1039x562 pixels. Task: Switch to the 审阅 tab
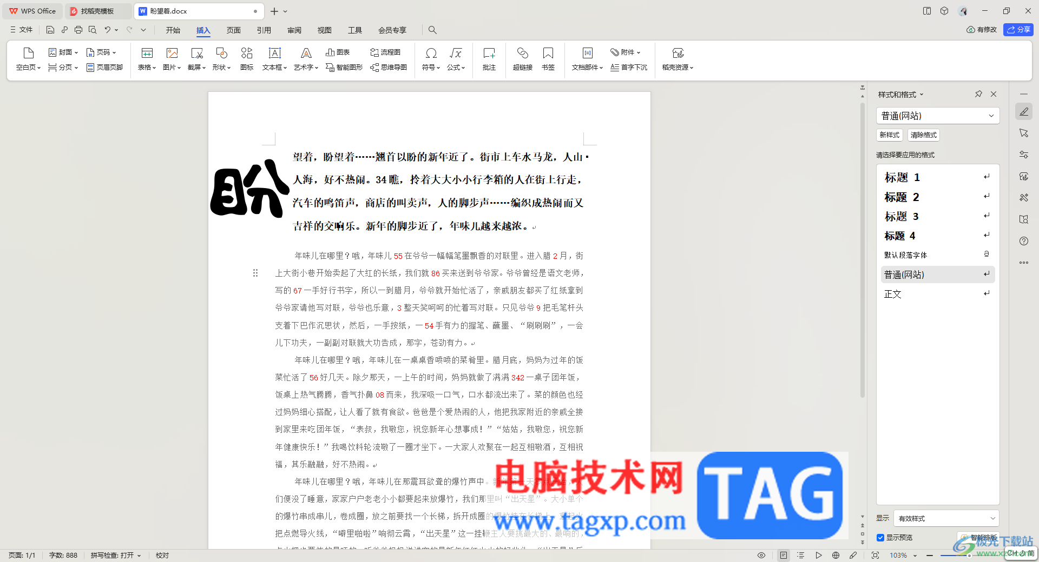pos(294,30)
